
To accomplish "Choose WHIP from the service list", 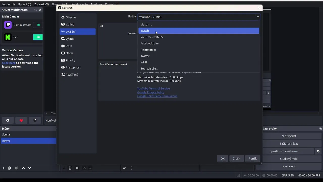I will tap(199, 62).
